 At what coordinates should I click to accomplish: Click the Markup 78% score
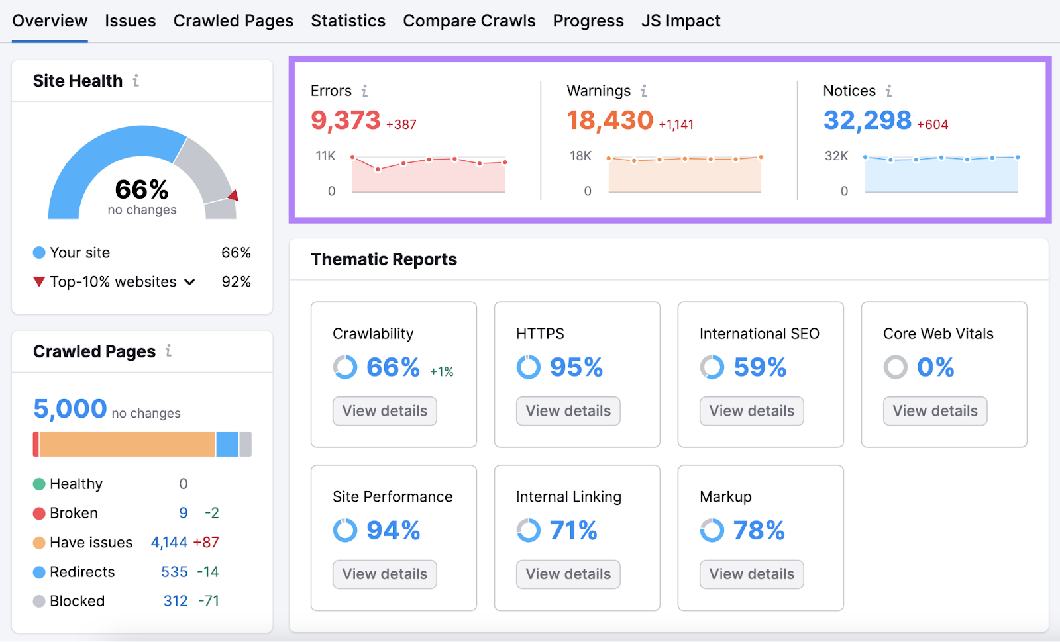pyautogui.click(x=759, y=530)
